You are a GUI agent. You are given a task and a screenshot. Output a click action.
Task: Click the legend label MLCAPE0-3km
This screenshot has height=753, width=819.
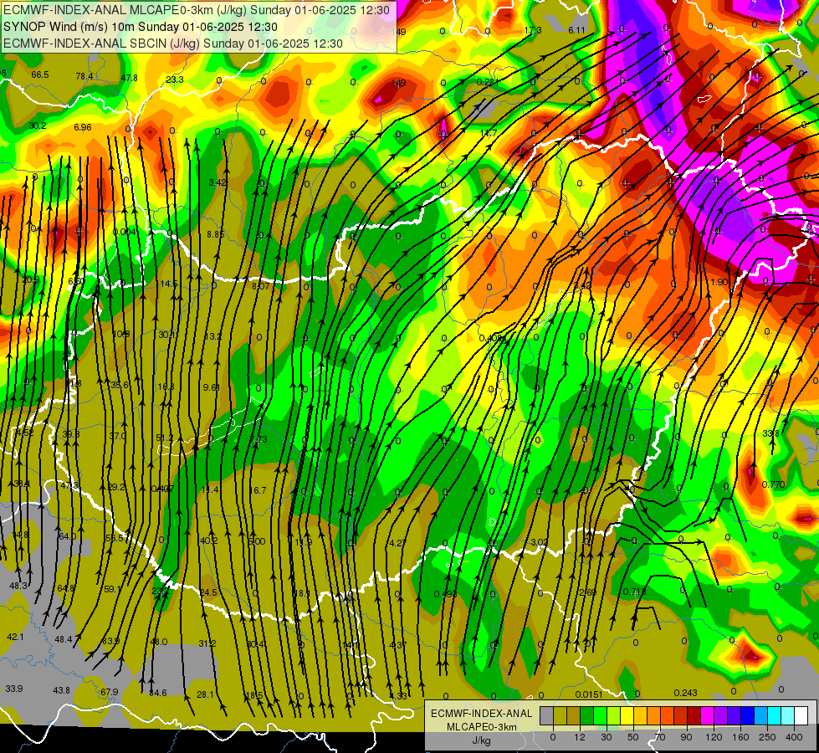tap(482, 727)
